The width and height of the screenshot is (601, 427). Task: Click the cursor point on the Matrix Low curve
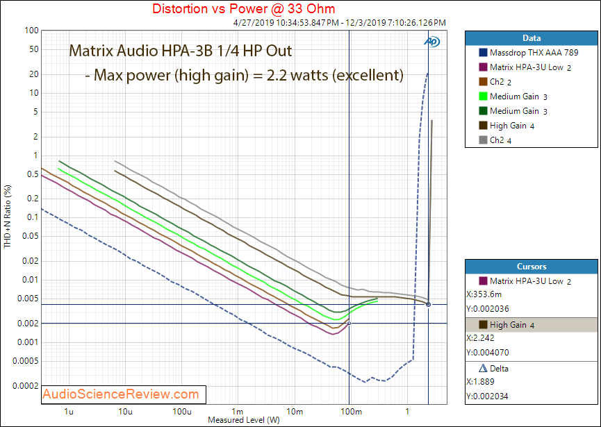tap(349, 324)
